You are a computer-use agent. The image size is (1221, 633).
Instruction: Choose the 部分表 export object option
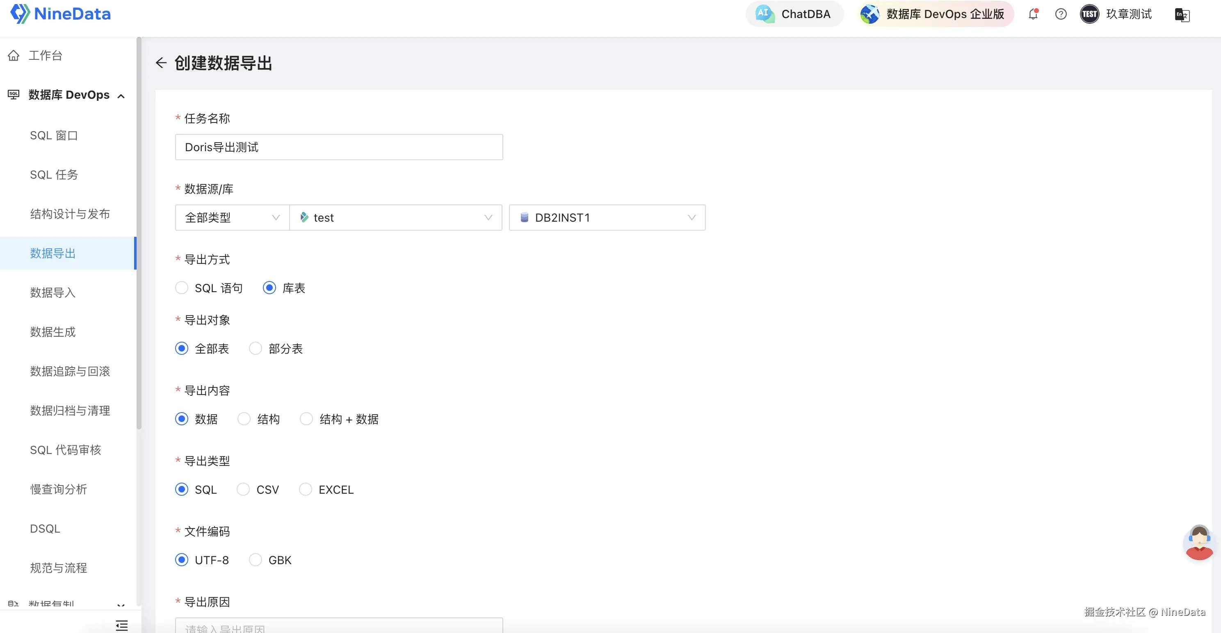point(256,349)
